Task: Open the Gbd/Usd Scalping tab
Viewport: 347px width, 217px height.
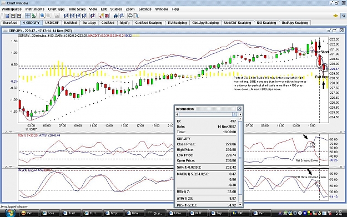Action: 149,23
